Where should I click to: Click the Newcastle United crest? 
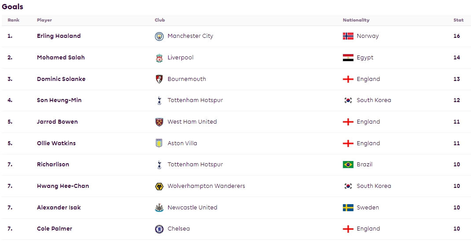(x=159, y=208)
